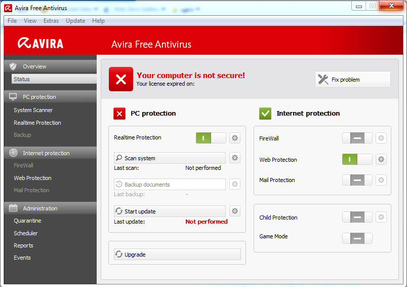Click the red X icon beside PC protection heading
This screenshot has width=407, height=287.
click(x=119, y=114)
